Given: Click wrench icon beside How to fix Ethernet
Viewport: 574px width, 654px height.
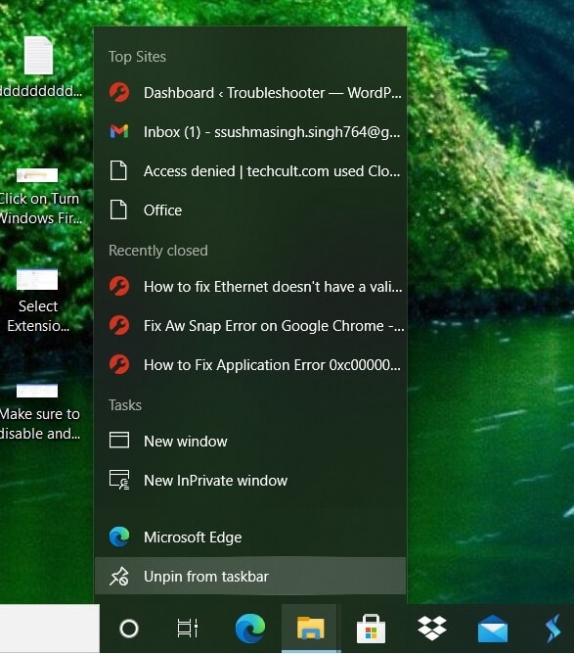Looking at the screenshot, I should (x=119, y=286).
